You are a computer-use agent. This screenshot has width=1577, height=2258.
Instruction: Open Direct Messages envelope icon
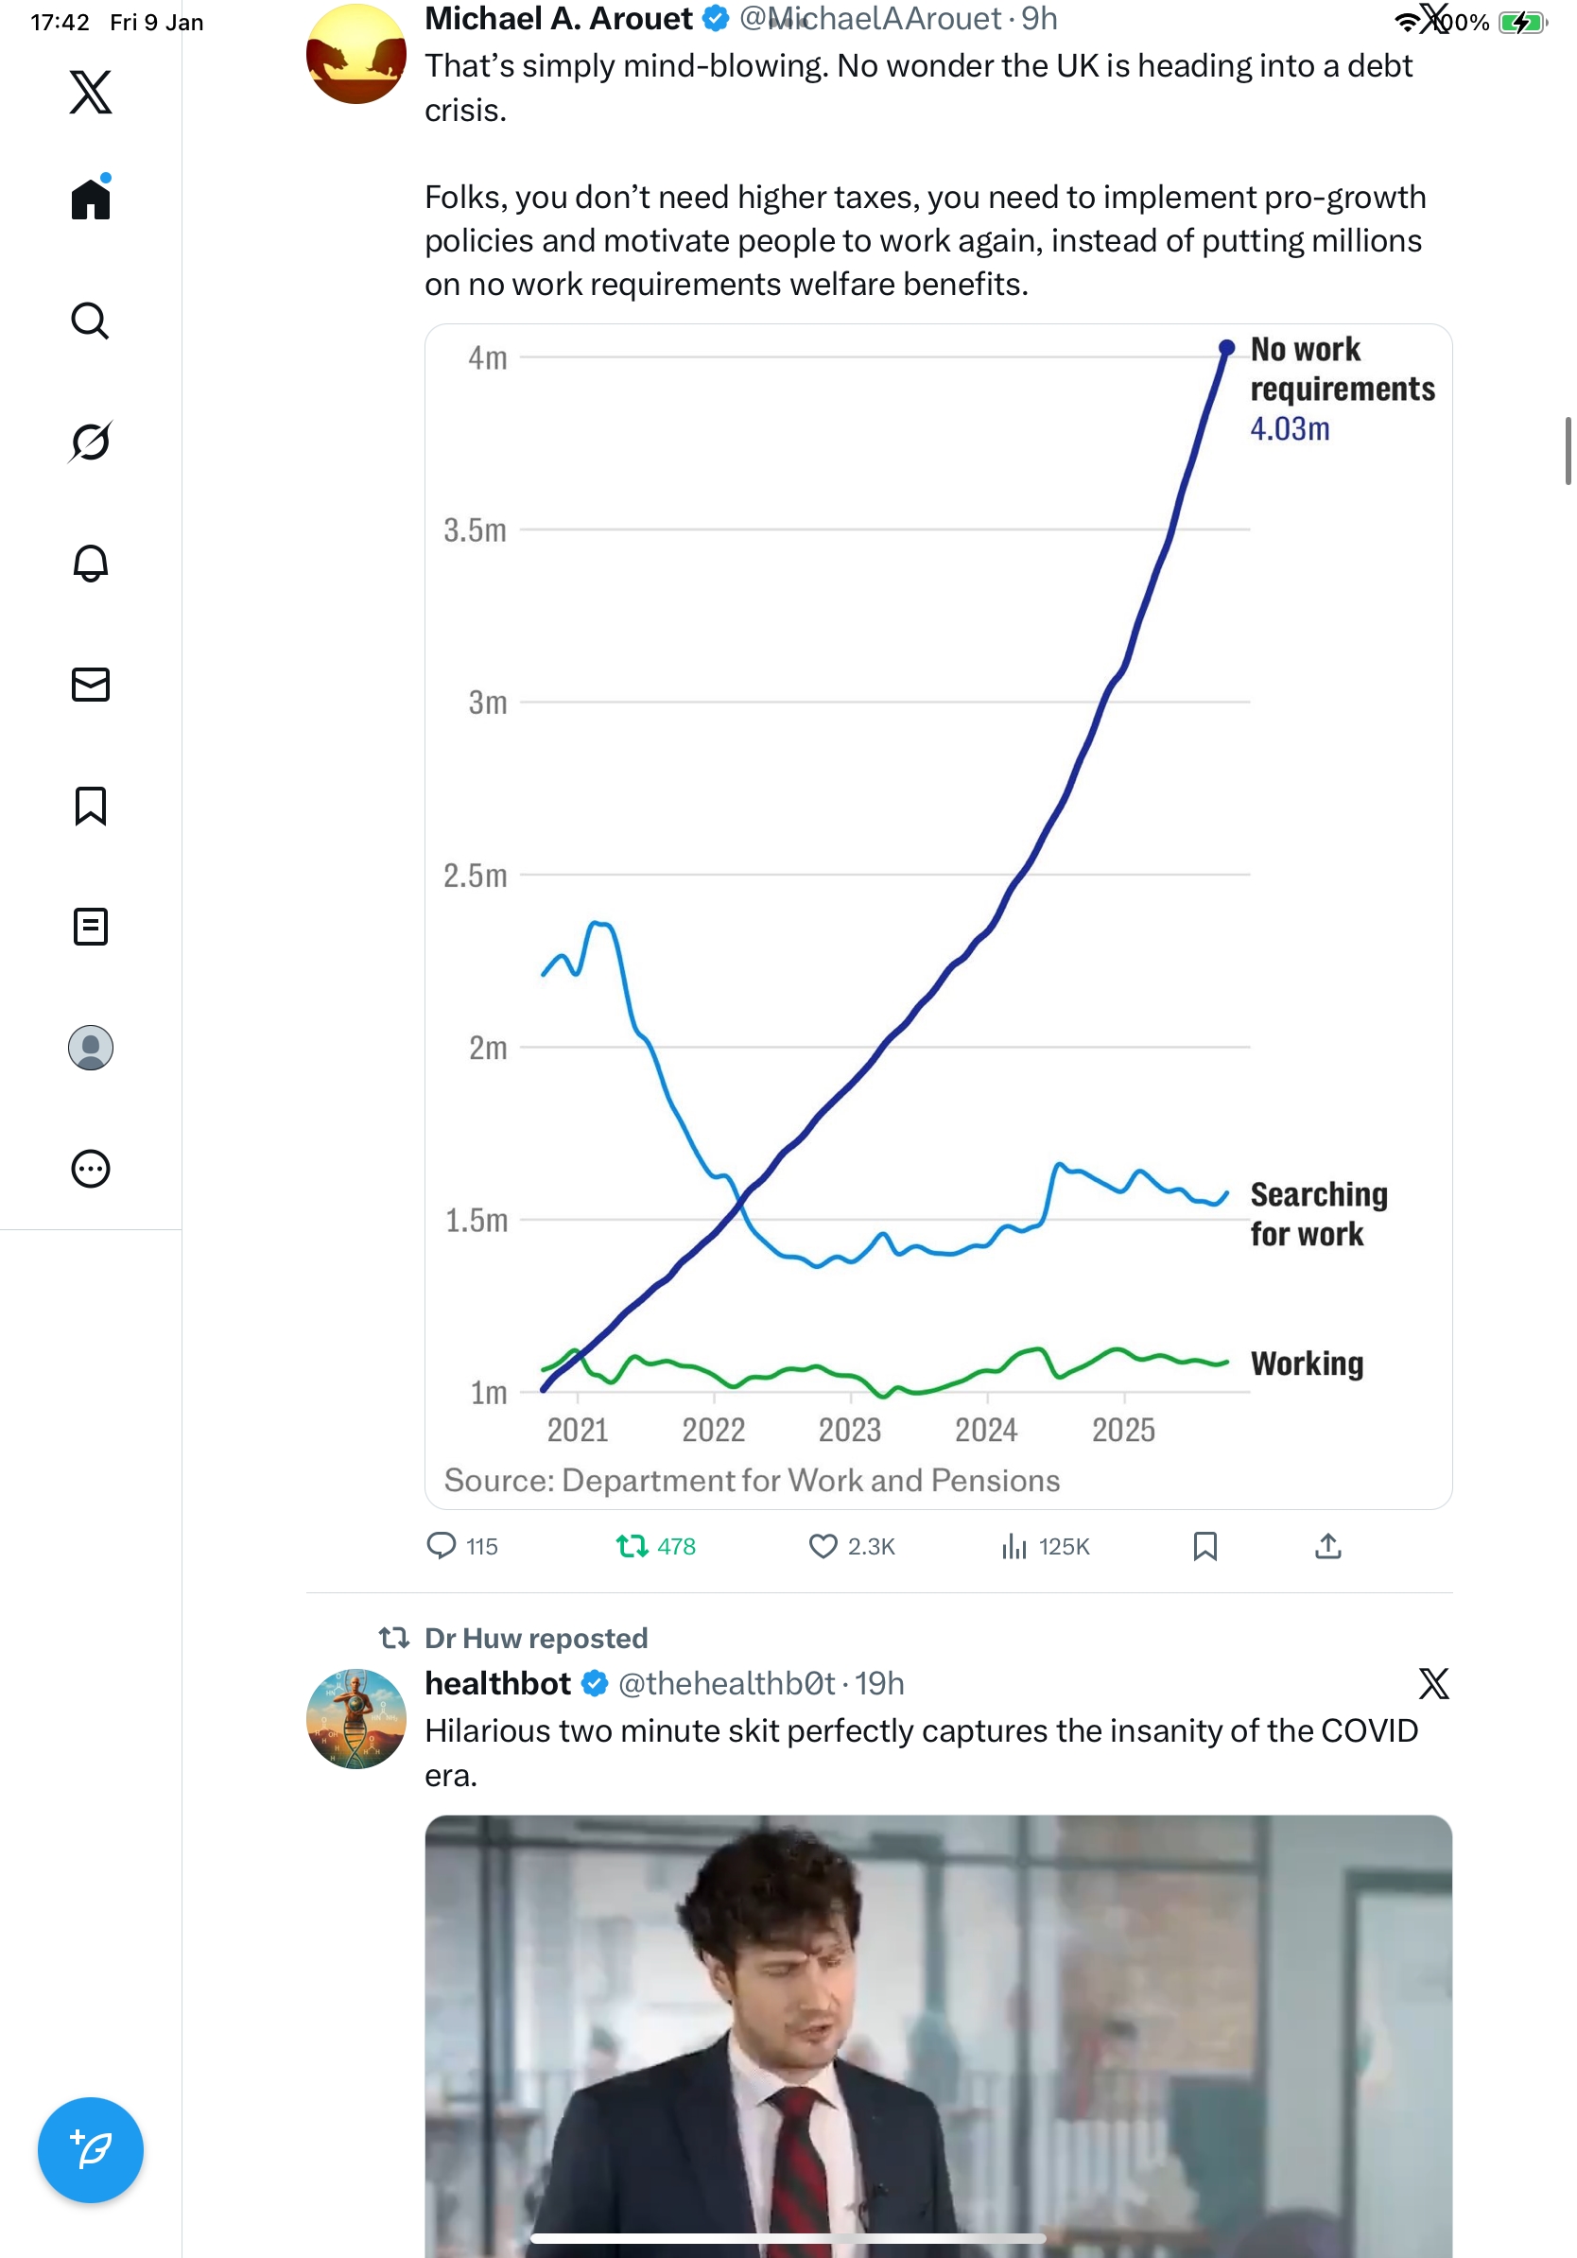[91, 685]
